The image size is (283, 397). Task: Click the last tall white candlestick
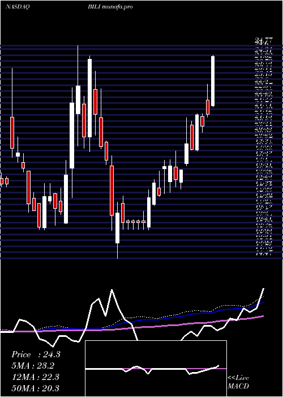[x=213, y=81]
